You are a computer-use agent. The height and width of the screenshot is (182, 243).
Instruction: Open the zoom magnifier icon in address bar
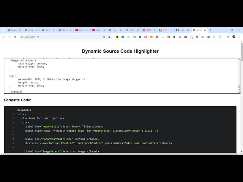(x=104, y=37)
